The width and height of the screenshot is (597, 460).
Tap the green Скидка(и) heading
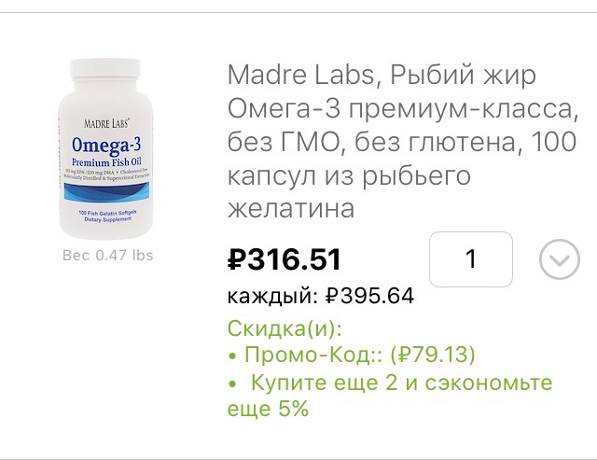[x=285, y=328]
